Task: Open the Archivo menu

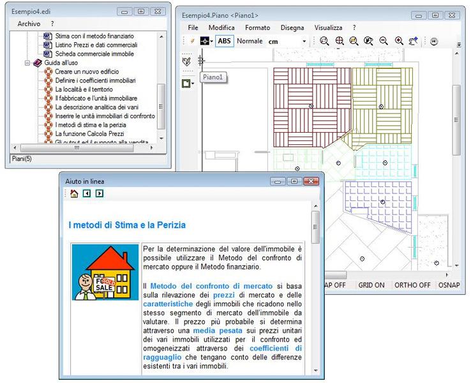Action: pyautogui.click(x=29, y=24)
